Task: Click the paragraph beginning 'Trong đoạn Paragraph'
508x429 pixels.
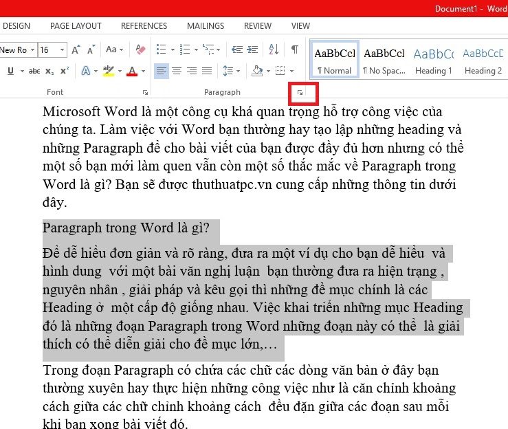Action: (x=249, y=397)
